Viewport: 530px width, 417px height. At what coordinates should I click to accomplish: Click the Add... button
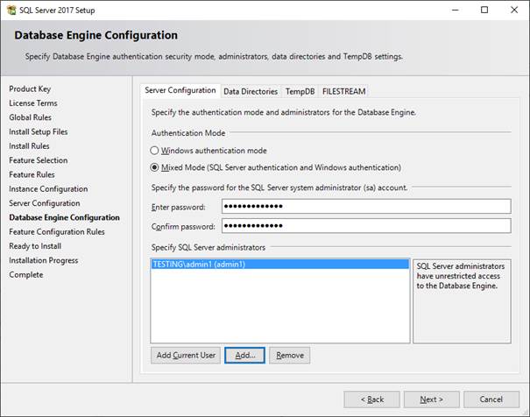[x=244, y=355]
